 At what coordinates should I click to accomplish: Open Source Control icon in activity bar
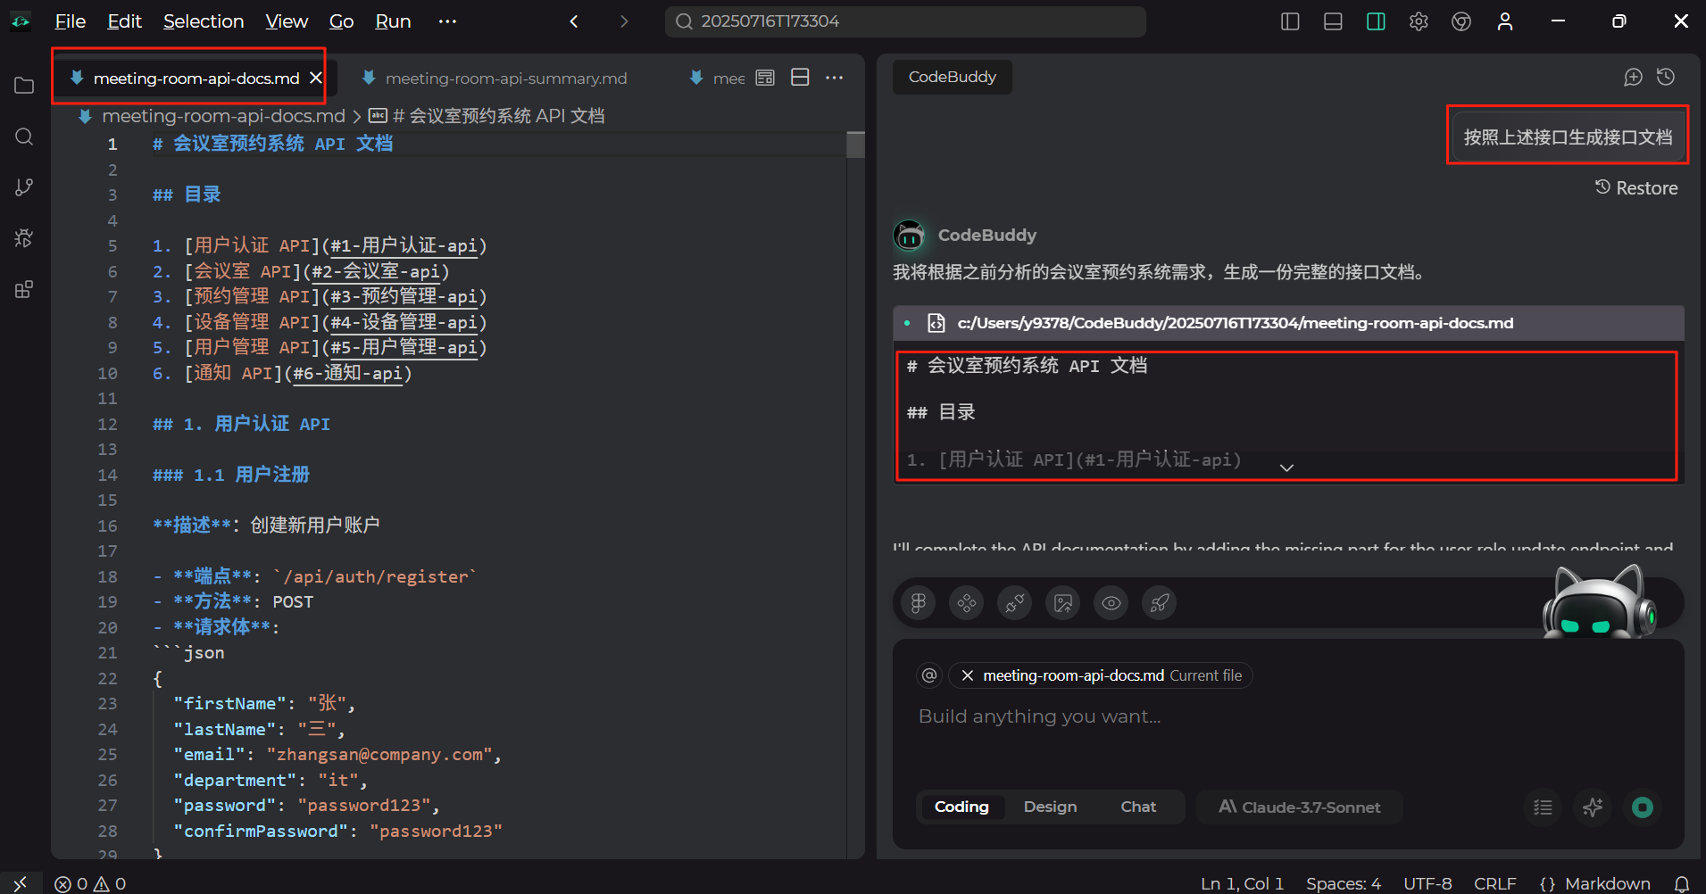[x=24, y=187]
